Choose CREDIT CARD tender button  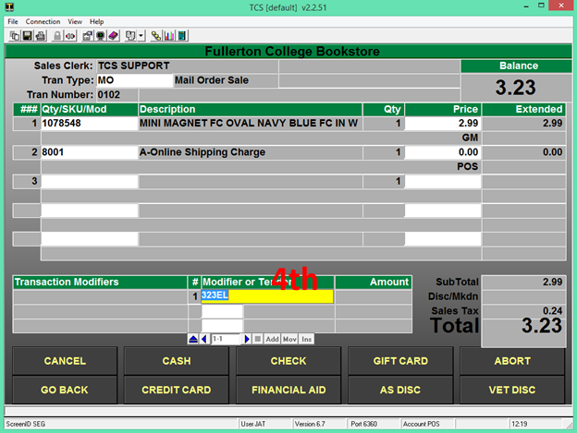(177, 390)
